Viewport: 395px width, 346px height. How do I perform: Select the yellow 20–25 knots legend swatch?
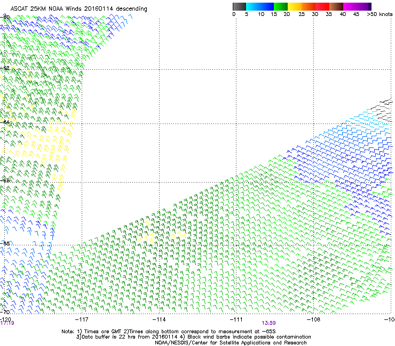pos(295,6)
